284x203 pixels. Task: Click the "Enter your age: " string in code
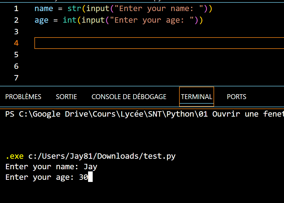[154, 20]
